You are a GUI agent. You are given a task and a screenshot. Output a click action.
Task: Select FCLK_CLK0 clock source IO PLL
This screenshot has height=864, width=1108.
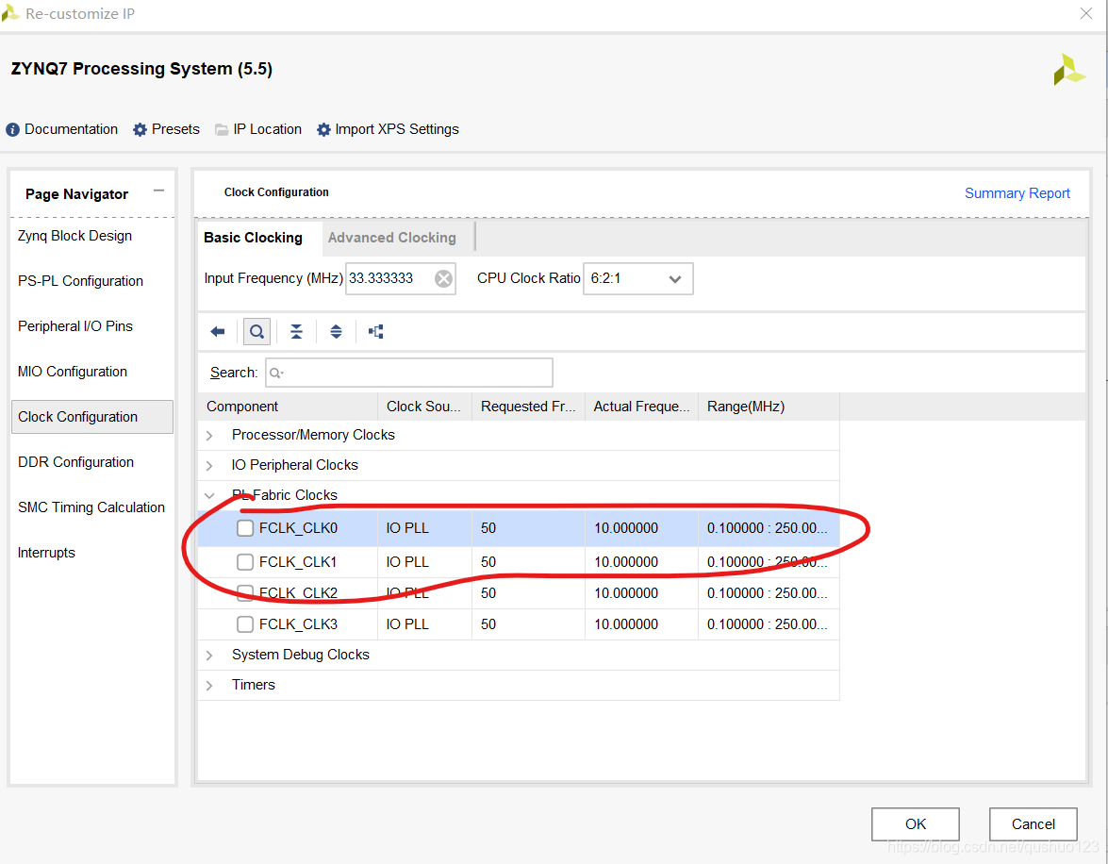tap(424, 528)
